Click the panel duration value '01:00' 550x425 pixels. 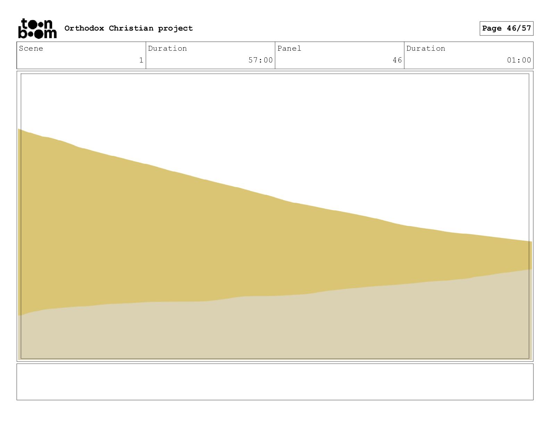tap(519, 60)
